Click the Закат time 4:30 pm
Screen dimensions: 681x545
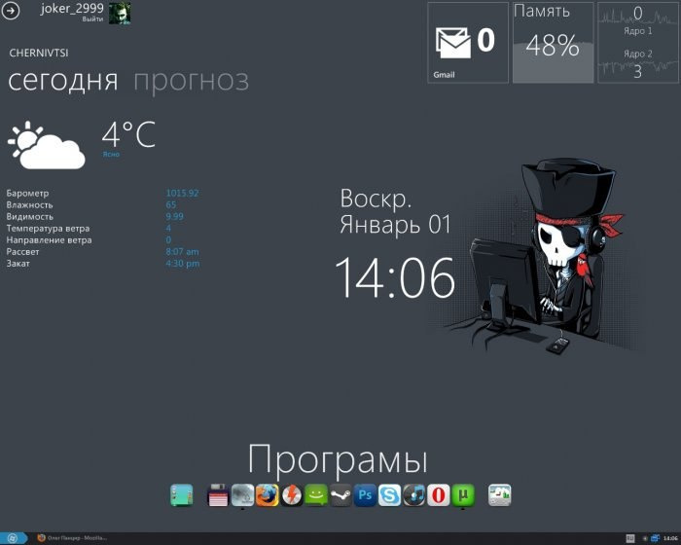183,264
